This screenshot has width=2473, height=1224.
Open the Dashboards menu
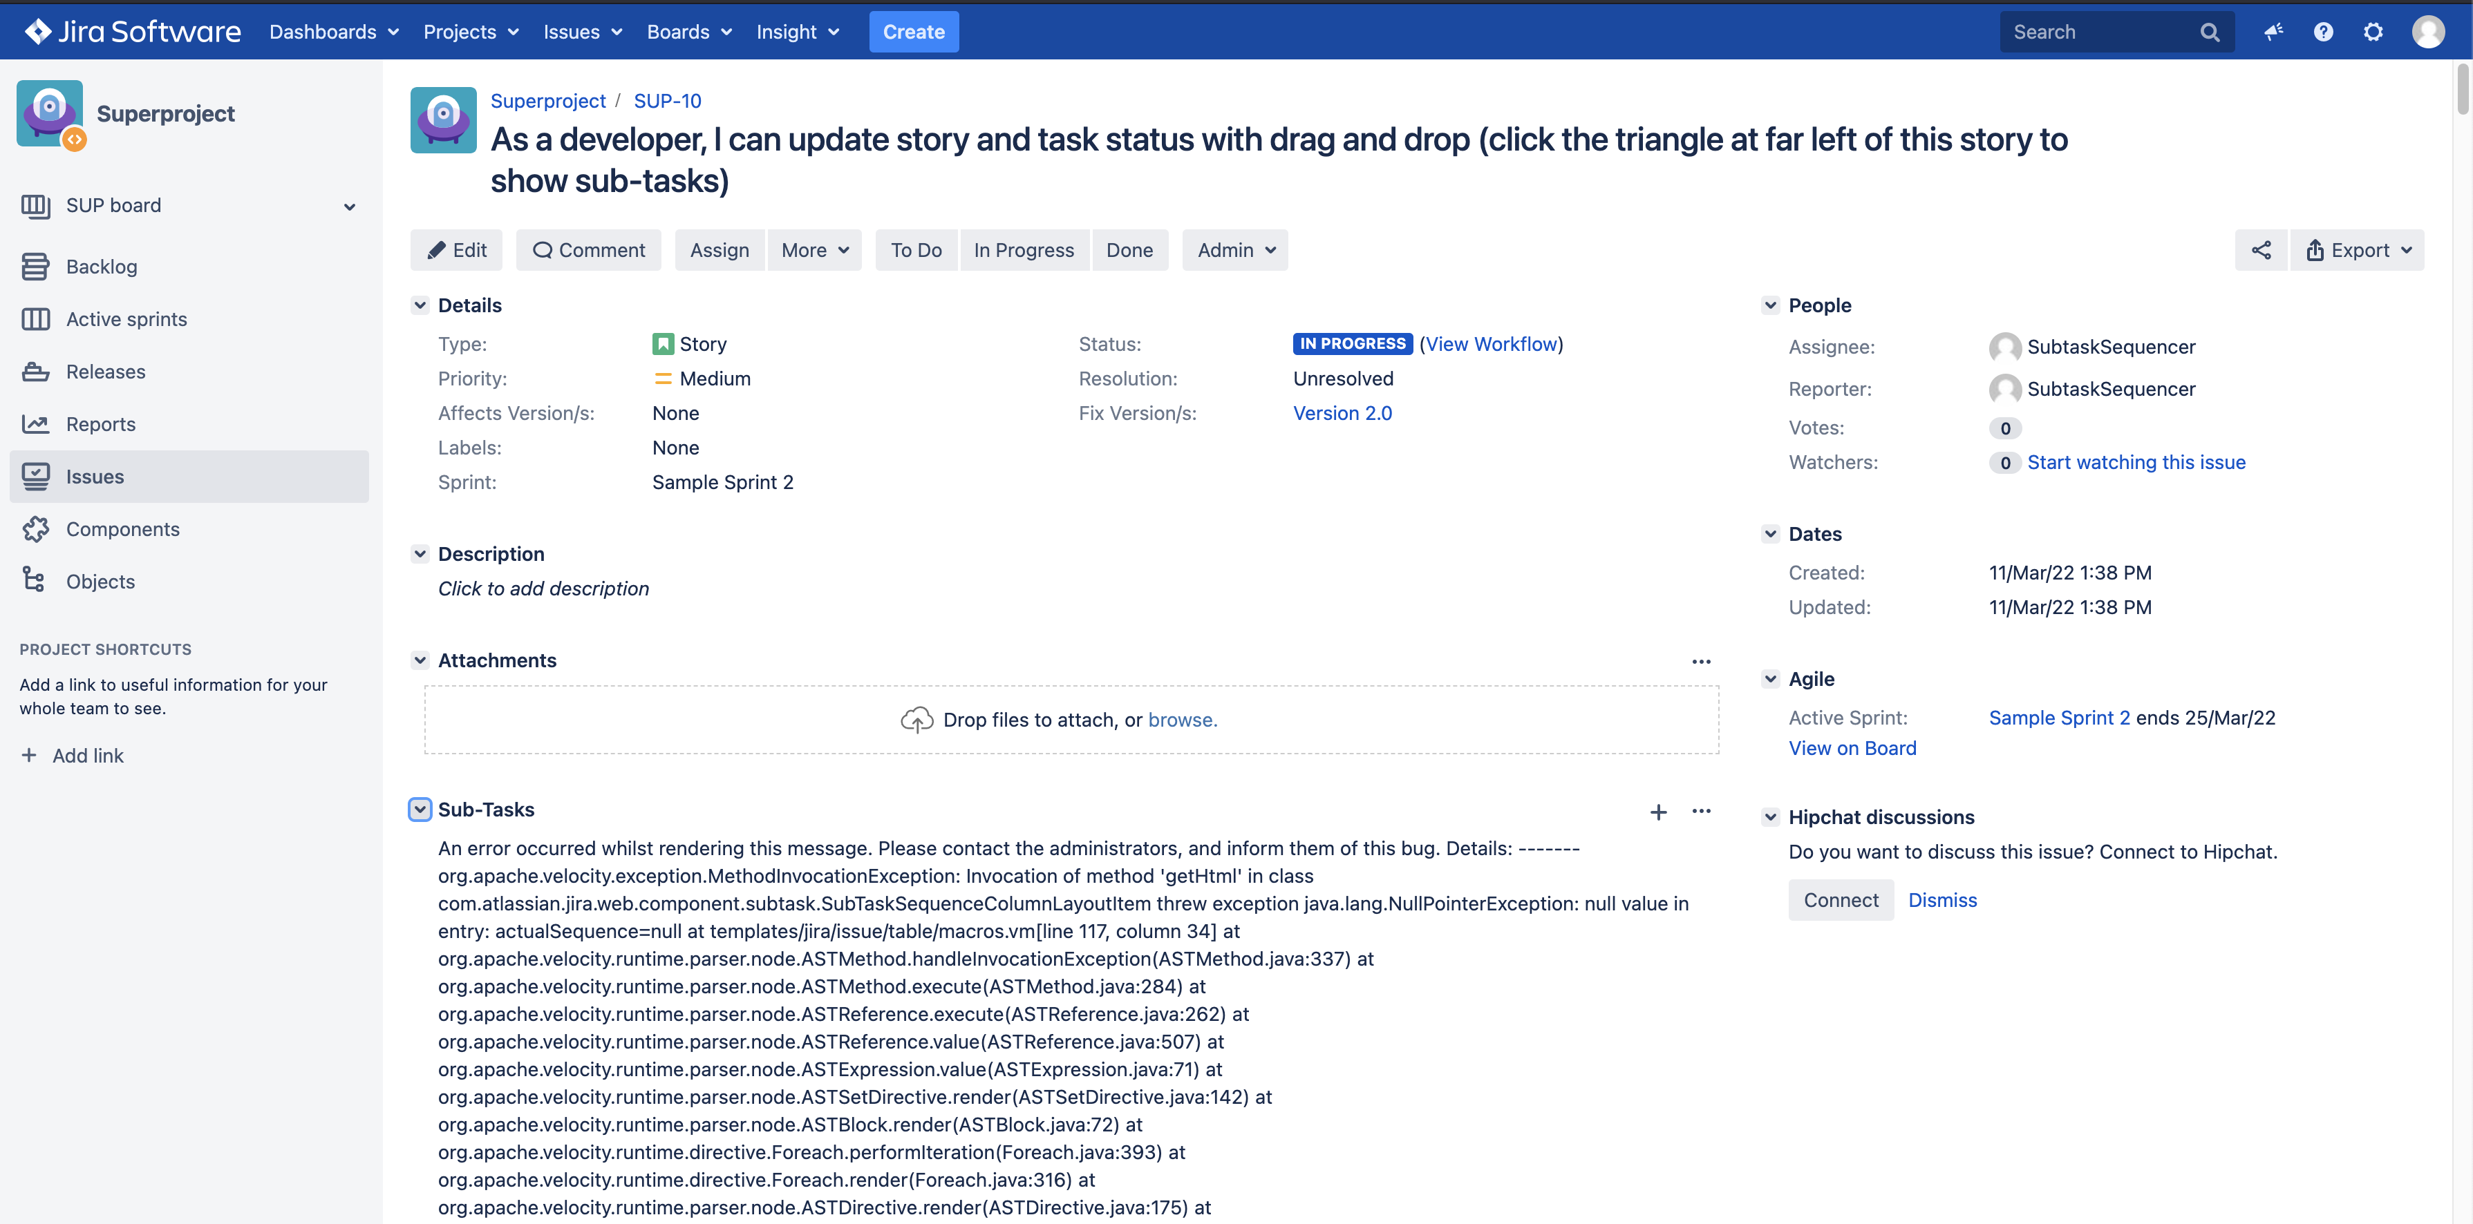click(x=333, y=32)
